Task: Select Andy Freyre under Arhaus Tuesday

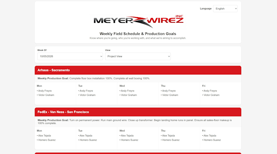Action: point(86,91)
